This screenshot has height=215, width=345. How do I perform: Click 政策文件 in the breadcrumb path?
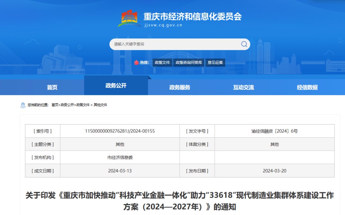(83, 105)
